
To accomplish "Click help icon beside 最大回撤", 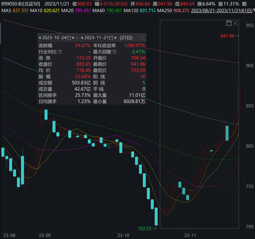I will pos(114,52).
